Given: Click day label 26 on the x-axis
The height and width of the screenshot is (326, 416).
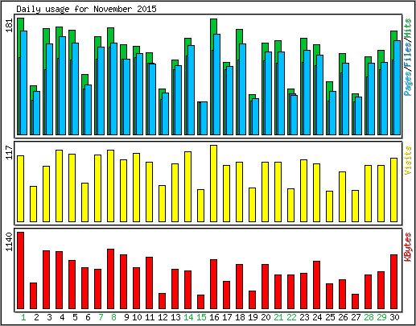Looking at the screenshot, I should click(x=343, y=317).
